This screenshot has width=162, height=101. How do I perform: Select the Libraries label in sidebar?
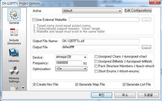pos(14,61)
